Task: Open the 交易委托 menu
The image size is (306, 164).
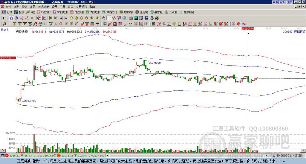Action: tap(81, 7)
